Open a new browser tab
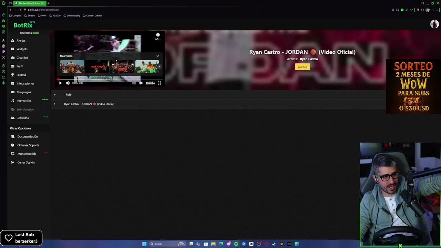The image size is (441, 248). tap(48, 3)
